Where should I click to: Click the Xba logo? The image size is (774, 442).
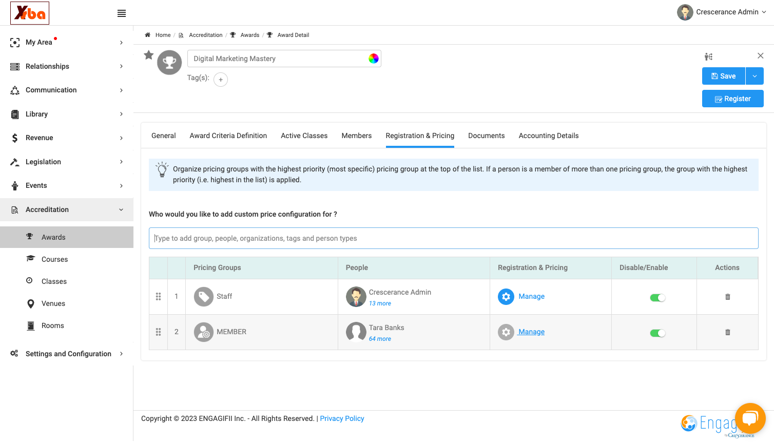coord(30,13)
